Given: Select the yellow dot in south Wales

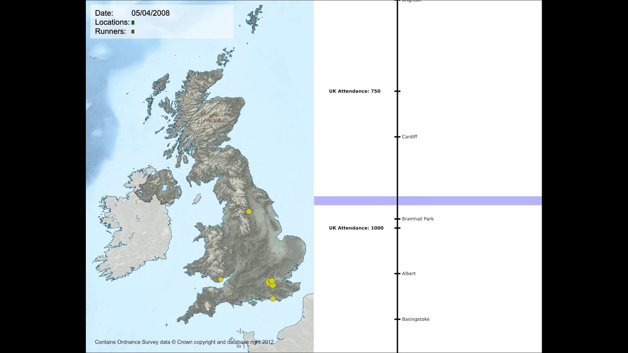Looking at the screenshot, I should [220, 279].
